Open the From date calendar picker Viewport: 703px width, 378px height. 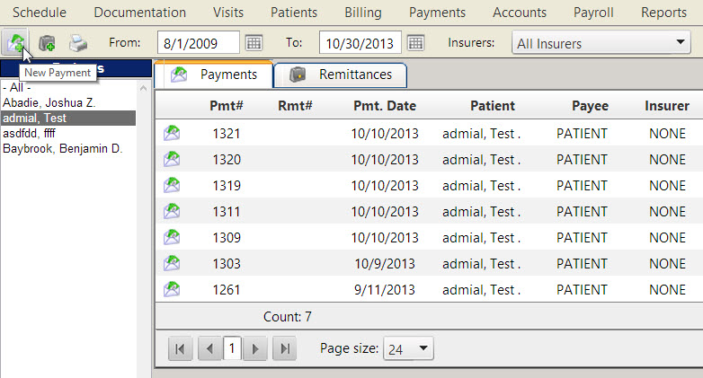pos(254,43)
